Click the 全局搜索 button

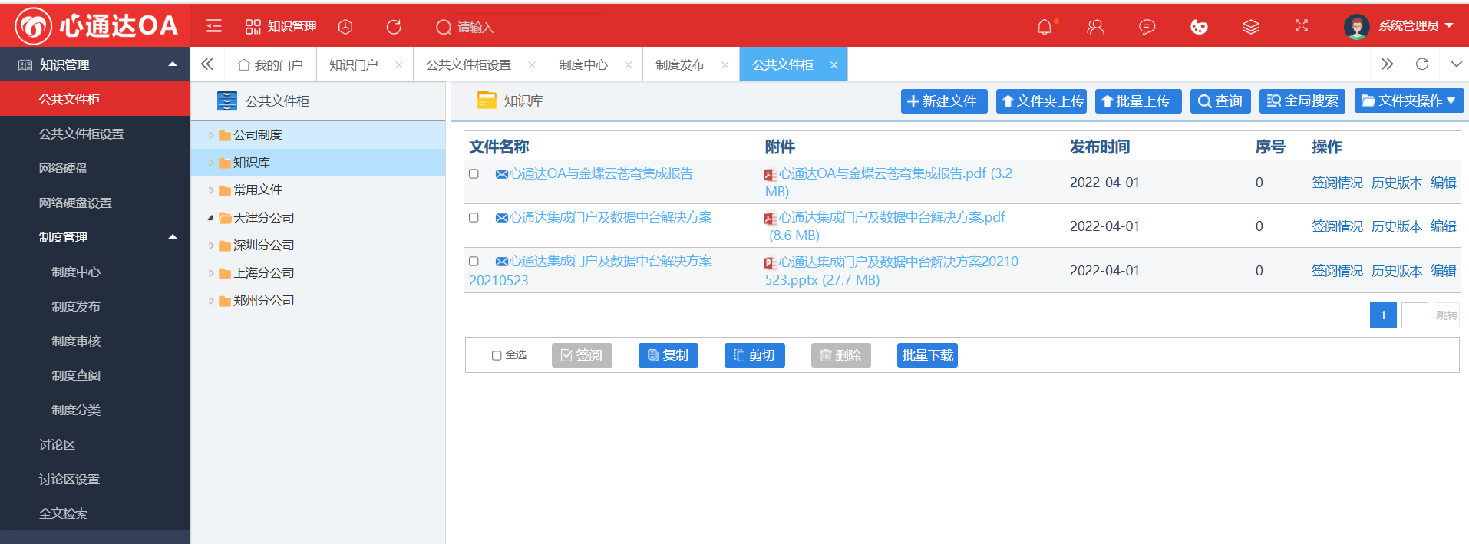point(1302,101)
